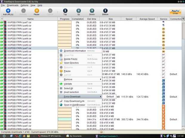Click the status bar clipboard monitor icon

[101, 132]
